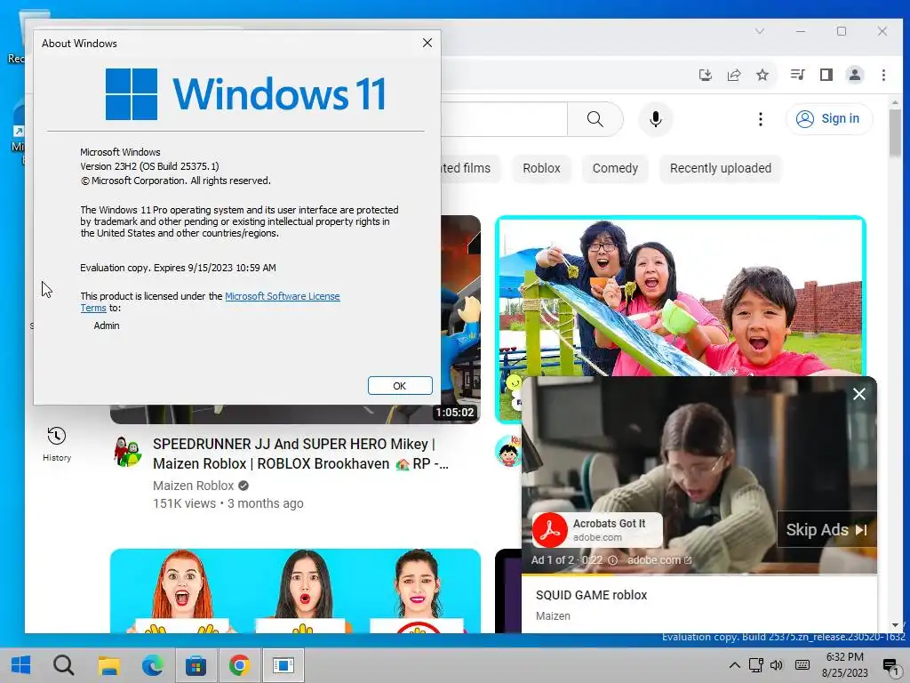Screen dimensions: 910x683
Task: Click Skip Ads in the miniplayer
Action: coord(826,530)
